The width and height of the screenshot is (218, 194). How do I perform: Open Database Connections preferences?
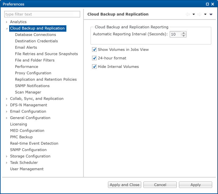tap(35, 35)
